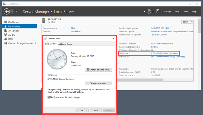Click the Athens, Bucharest time zone link
The width and height of the screenshot is (203, 115).
pos(165,53)
